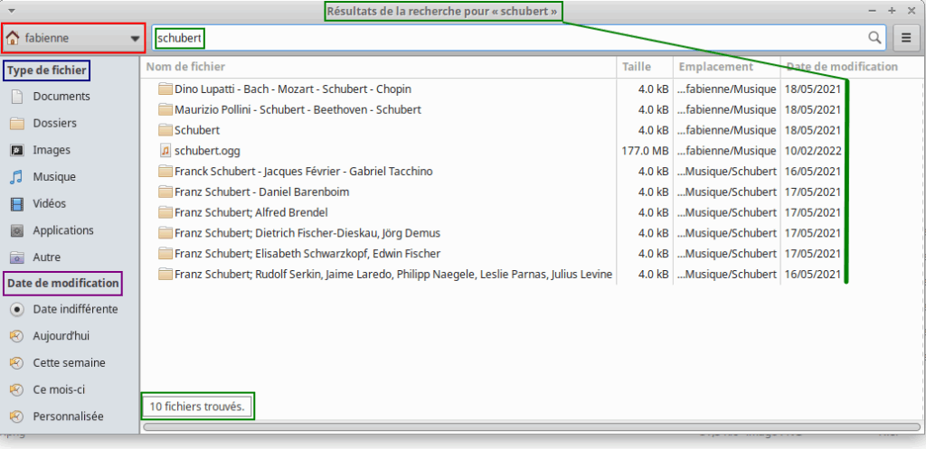The image size is (926, 449).
Task: Select Dino Lupatti - Bach - Mozart name
Action: coord(293,89)
